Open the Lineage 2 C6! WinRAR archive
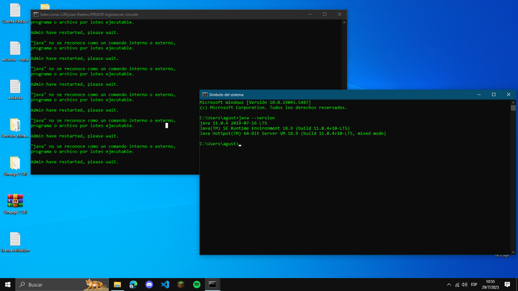The image size is (518, 291). [15, 204]
